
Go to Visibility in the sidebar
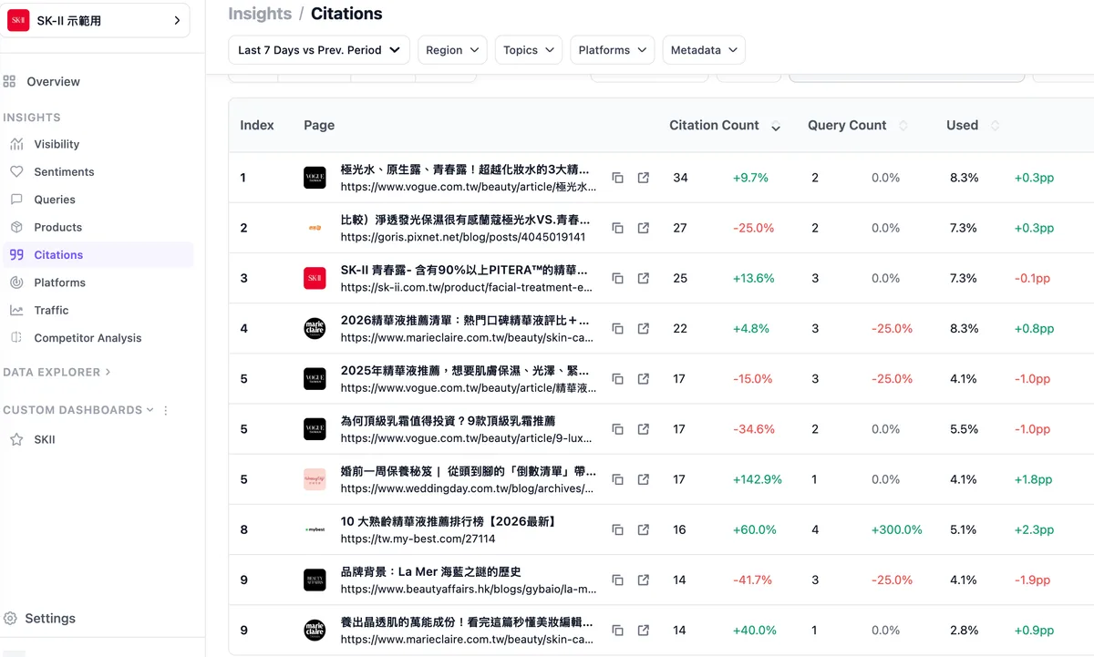(57, 144)
